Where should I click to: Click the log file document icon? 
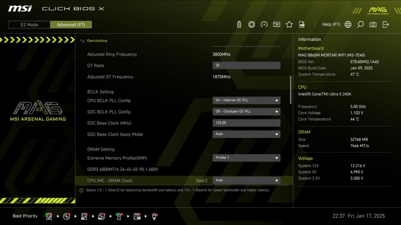pos(302,24)
